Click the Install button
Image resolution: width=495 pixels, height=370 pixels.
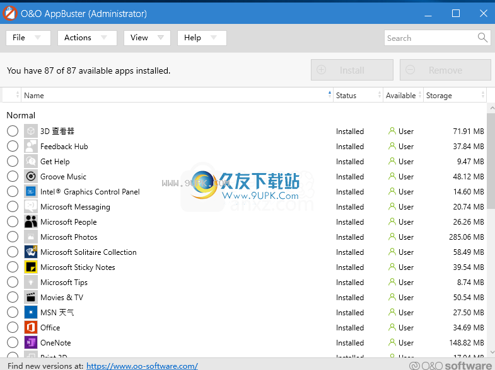pos(352,70)
